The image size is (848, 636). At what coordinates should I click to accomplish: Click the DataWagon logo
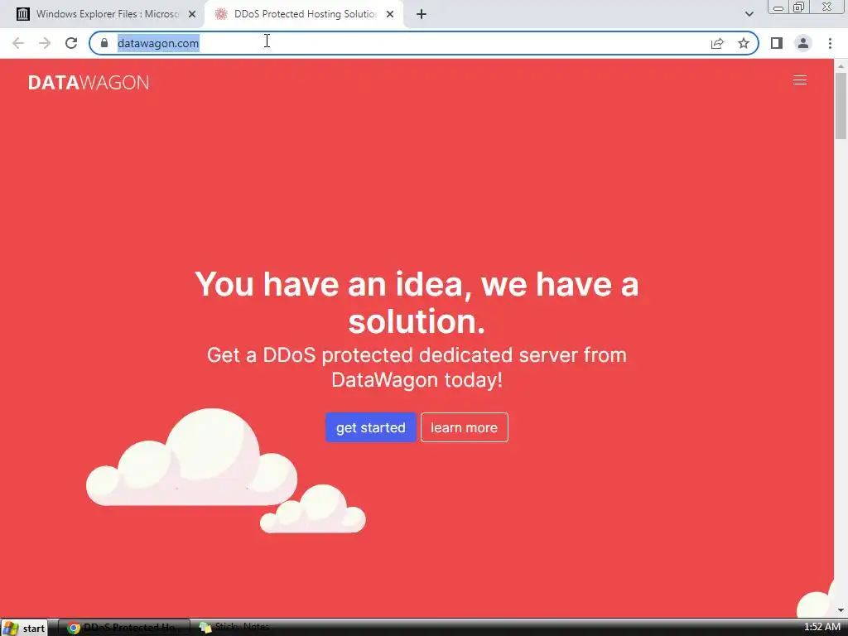click(89, 82)
